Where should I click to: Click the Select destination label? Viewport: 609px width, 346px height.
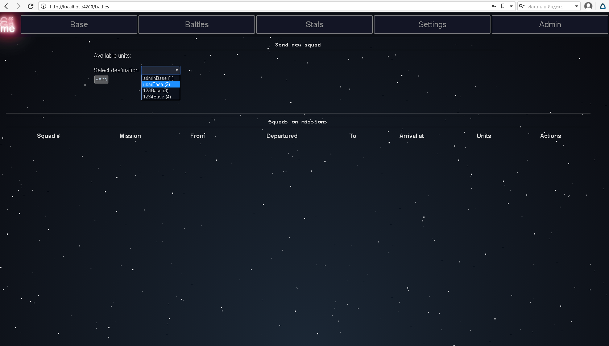[x=116, y=70]
